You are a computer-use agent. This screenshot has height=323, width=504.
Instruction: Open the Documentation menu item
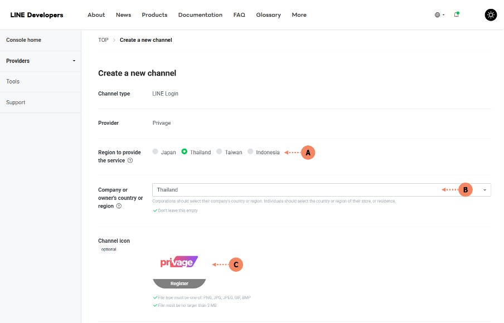200,15
